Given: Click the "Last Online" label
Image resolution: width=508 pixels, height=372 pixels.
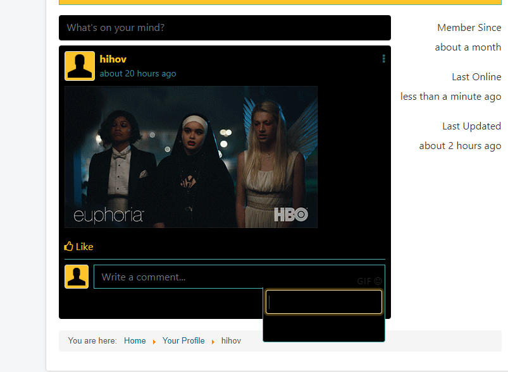Looking at the screenshot, I should point(476,77).
